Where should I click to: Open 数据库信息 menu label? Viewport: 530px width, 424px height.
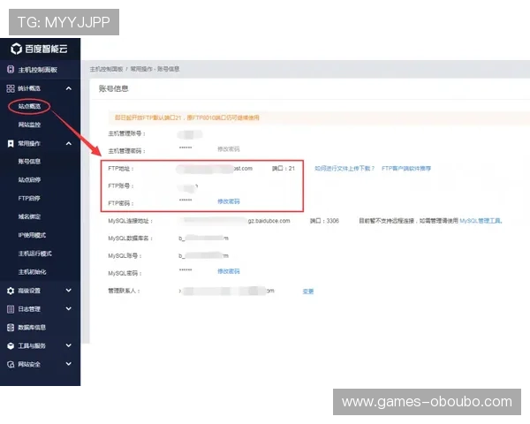(32, 328)
